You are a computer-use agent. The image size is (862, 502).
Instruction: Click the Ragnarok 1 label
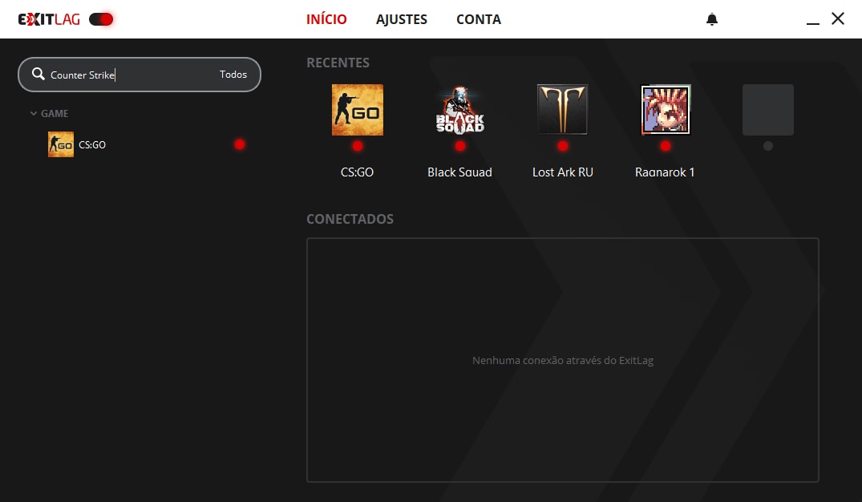coord(665,172)
